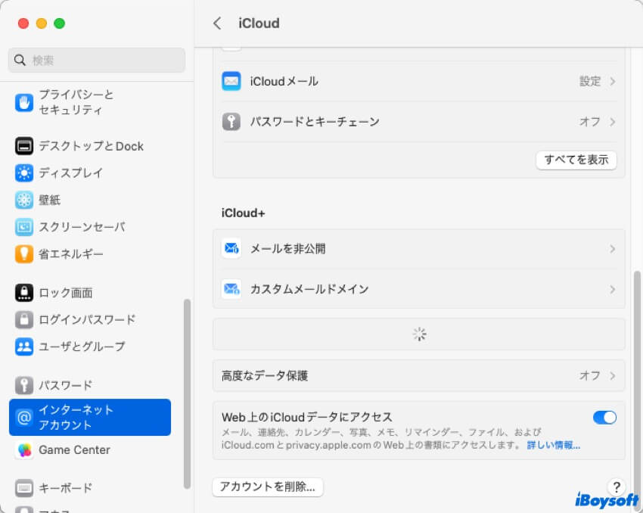Click the loading spinner row
Viewport: 643px width, 513px height.
coord(418,334)
